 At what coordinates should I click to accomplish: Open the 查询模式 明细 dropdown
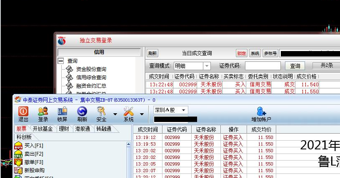tap(207, 66)
